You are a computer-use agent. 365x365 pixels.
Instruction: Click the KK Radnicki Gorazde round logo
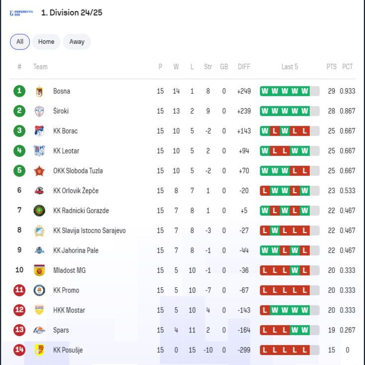pyautogui.click(x=39, y=211)
